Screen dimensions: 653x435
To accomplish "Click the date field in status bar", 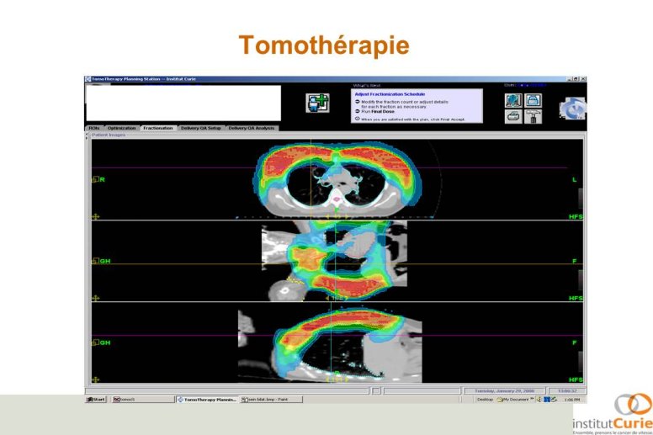I will pyautogui.click(x=504, y=391).
